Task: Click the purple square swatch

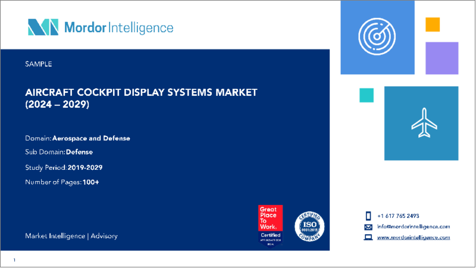Action: point(442,58)
